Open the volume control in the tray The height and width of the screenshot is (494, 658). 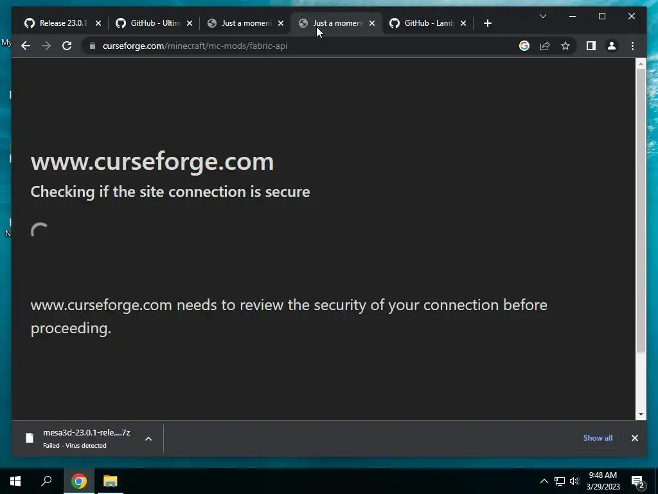[x=574, y=481]
